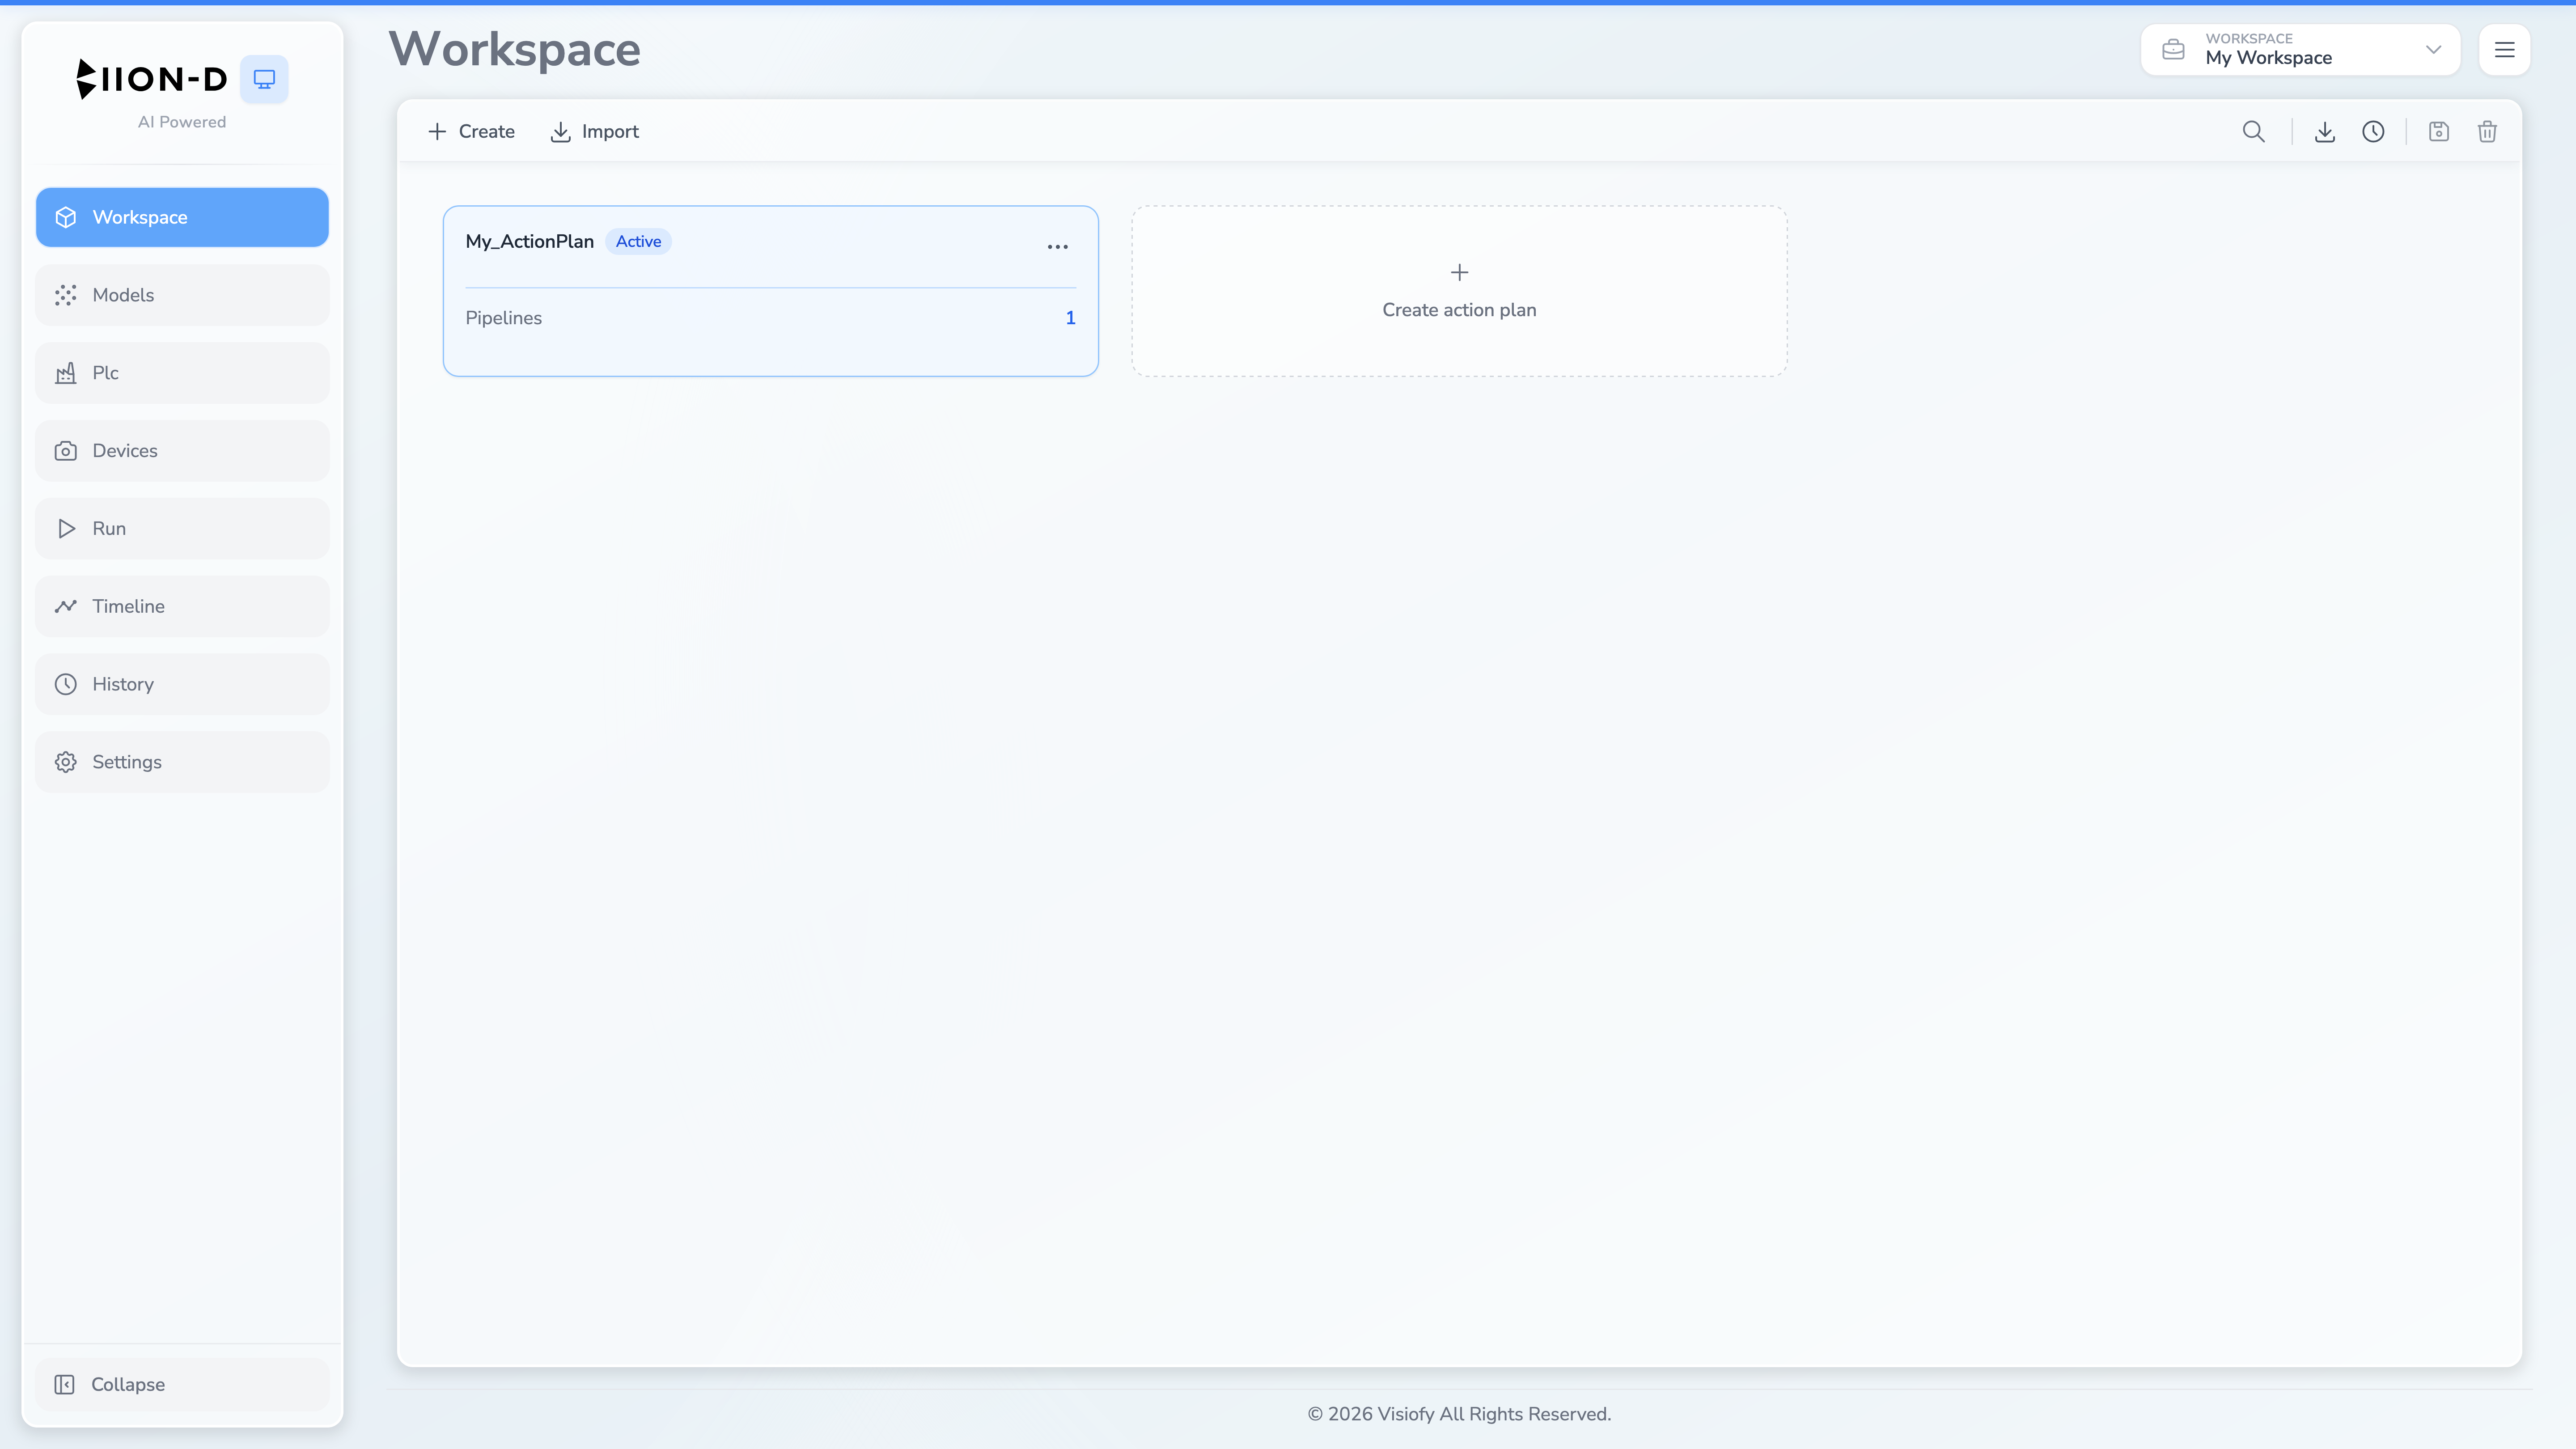Click the Create button
The image size is (2576, 1449).
[471, 132]
